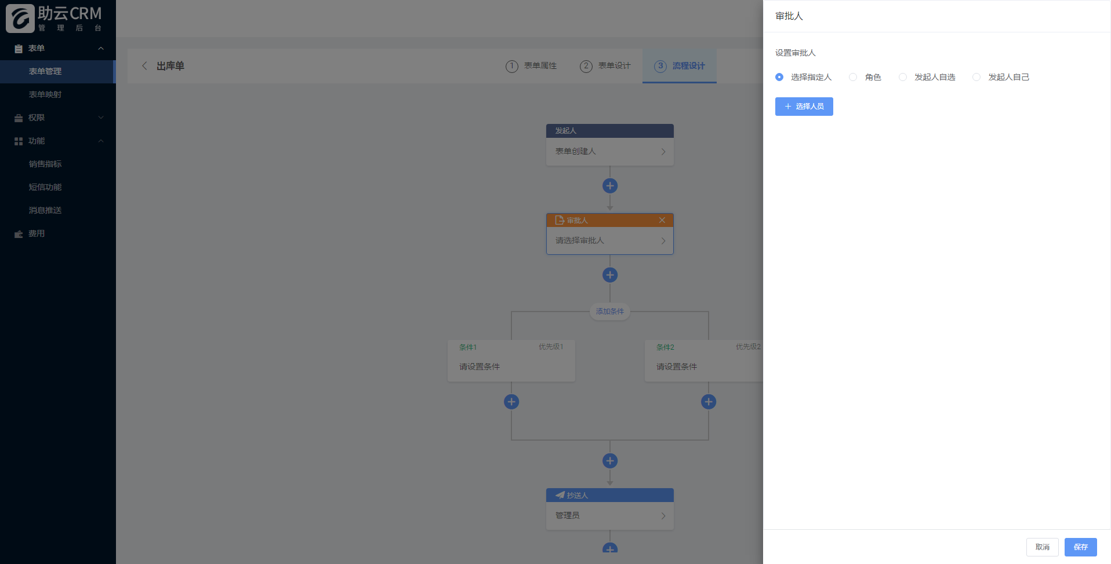The height and width of the screenshot is (564, 1111).
Task: Click plus icon below 发起人 node
Action: tap(609, 186)
